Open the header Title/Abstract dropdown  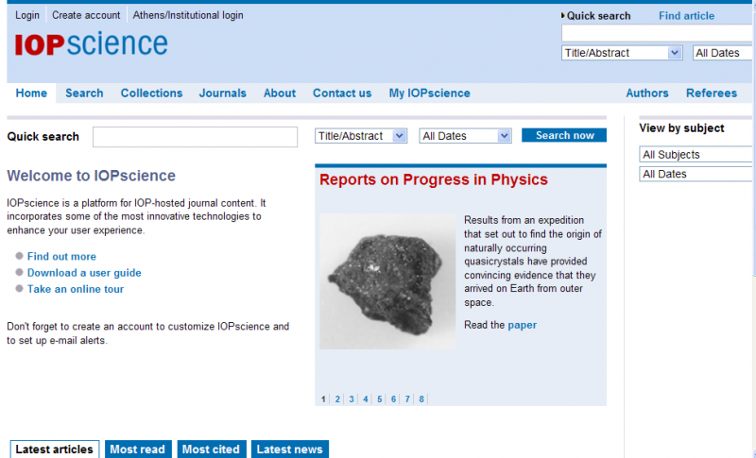622,53
